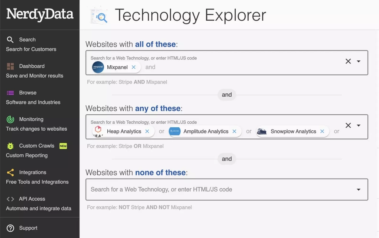Click the Support question mark icon
This screenshot has width=379, height=238.
pos(10,228)
